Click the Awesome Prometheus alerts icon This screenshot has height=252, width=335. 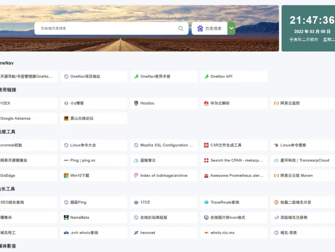pyautogui.click(x=206, y=175)
